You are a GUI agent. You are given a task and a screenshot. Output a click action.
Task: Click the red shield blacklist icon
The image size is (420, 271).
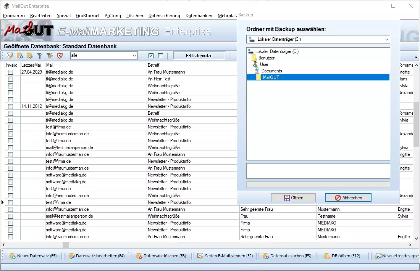pyautogui.click(x=60, y=56)
